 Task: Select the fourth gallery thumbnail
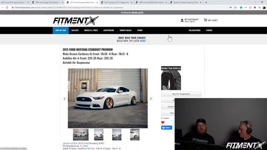click(x=135, y=135)
